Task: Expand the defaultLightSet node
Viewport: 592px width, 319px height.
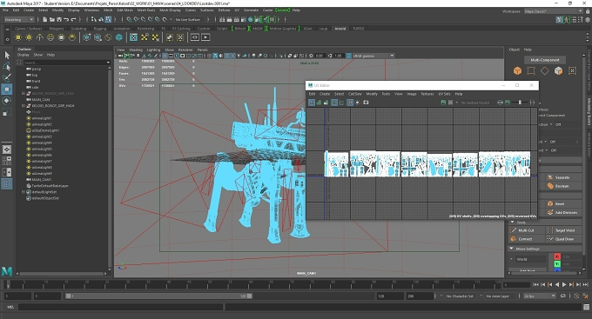Action: [24, 192]
